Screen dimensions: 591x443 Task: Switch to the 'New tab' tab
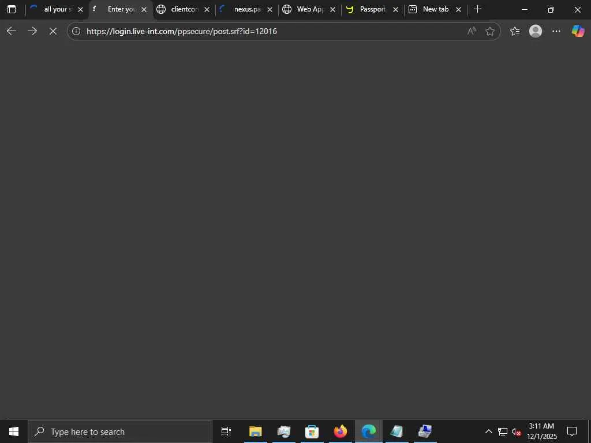(x=435, y=9)
